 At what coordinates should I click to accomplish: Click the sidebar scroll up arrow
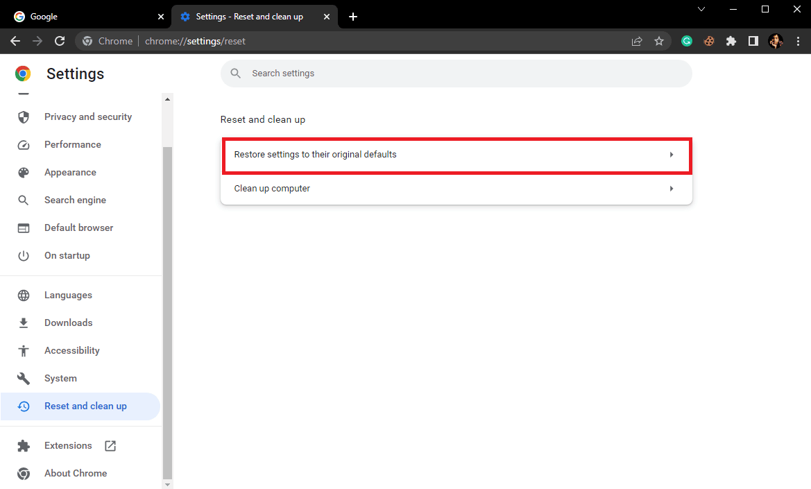[167, 99]
